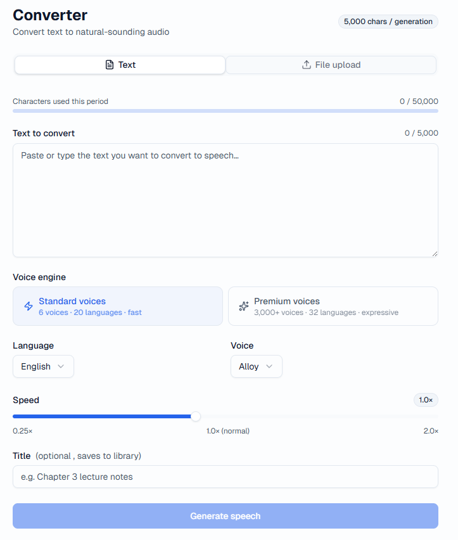This screenshot has height=540, width=458.
Task: Open the English language dropdown
Action: pyautogui.click(x=43, y=366)
